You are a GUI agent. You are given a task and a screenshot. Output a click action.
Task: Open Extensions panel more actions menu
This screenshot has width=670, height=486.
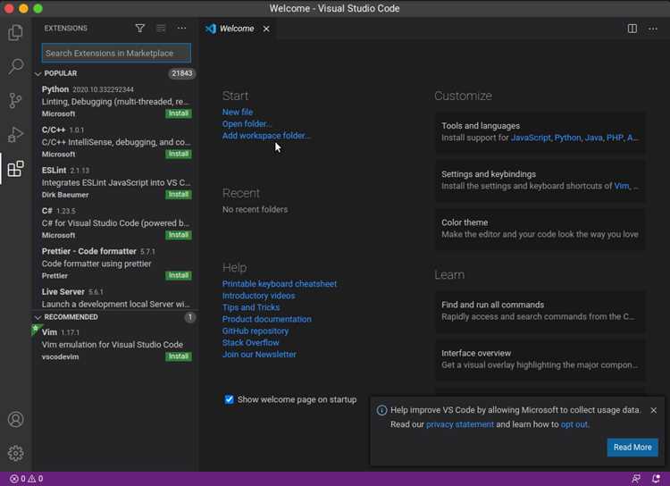tap(181, 29)
